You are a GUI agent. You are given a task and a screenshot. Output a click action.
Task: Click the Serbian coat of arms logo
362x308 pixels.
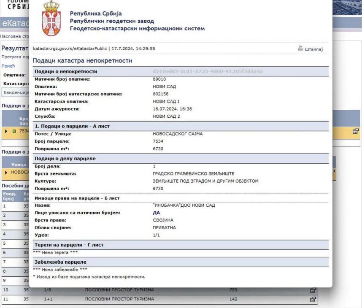(x=51, y=19)
